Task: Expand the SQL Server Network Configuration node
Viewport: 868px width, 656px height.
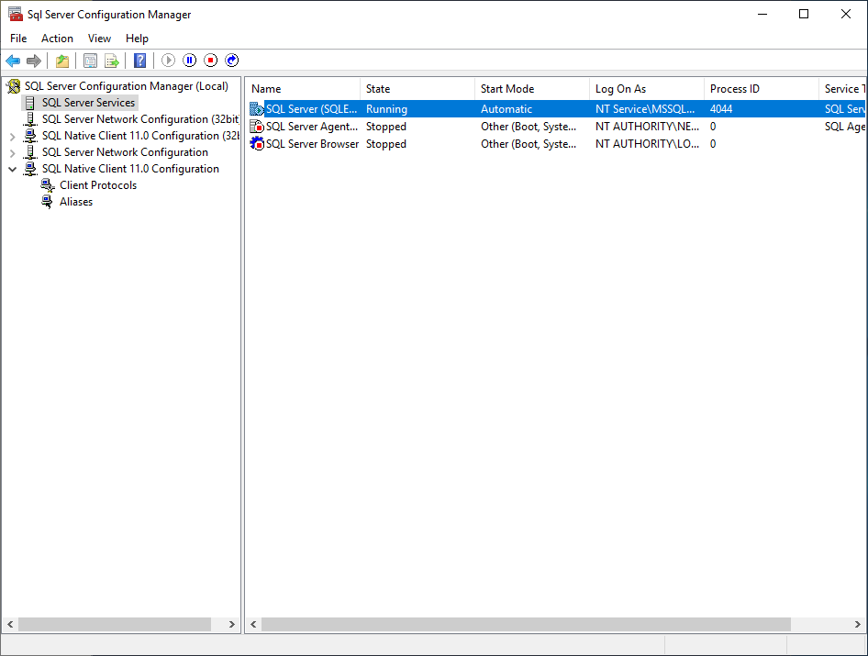Action: (x=12, y=152)
